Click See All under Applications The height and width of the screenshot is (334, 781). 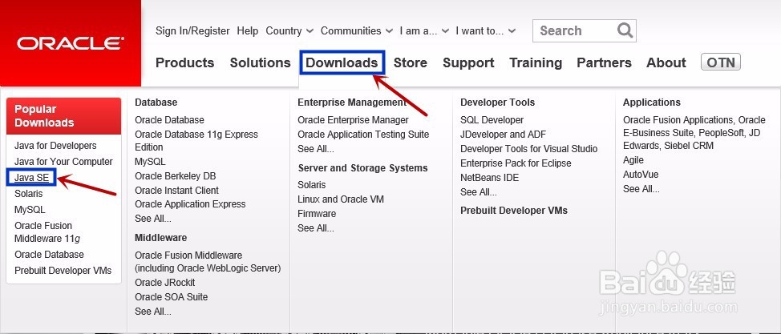click(641, 189)
